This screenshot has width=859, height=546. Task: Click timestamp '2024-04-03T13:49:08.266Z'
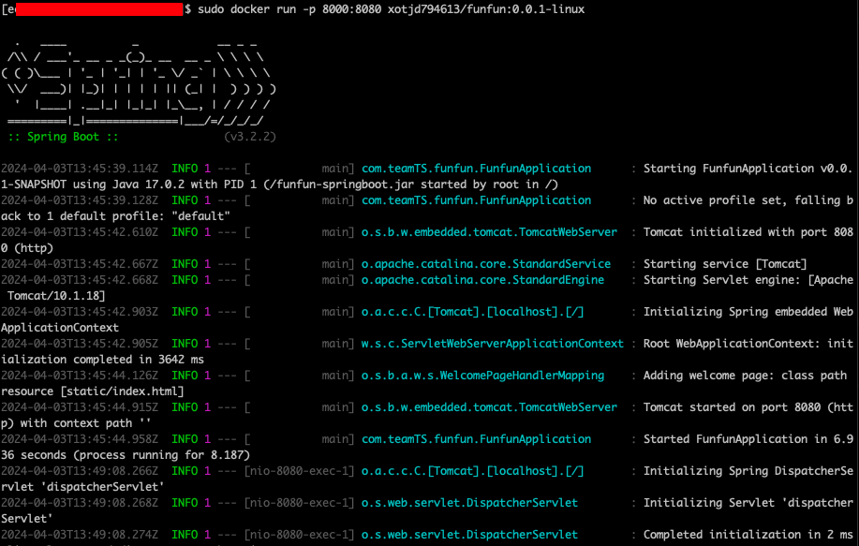[x=80, y=471]
